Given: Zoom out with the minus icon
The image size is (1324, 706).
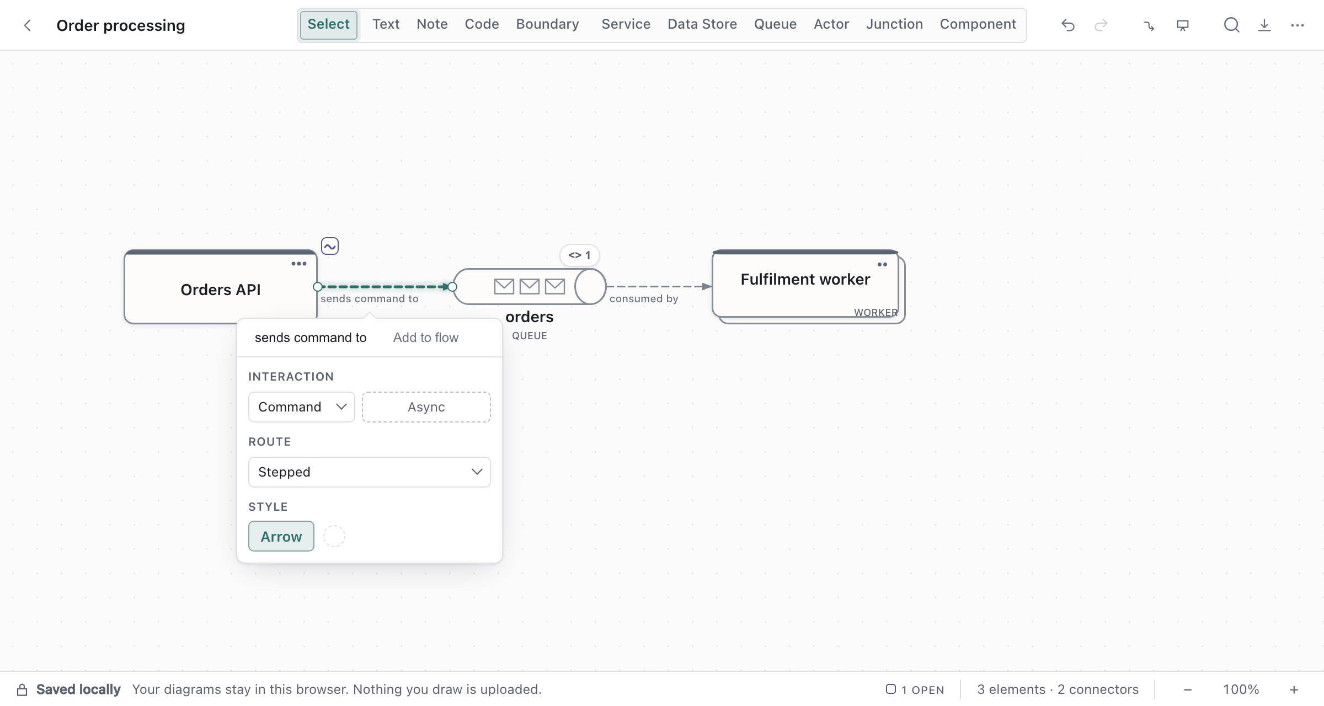Looking at the screenshot, I should point(1188,689).
